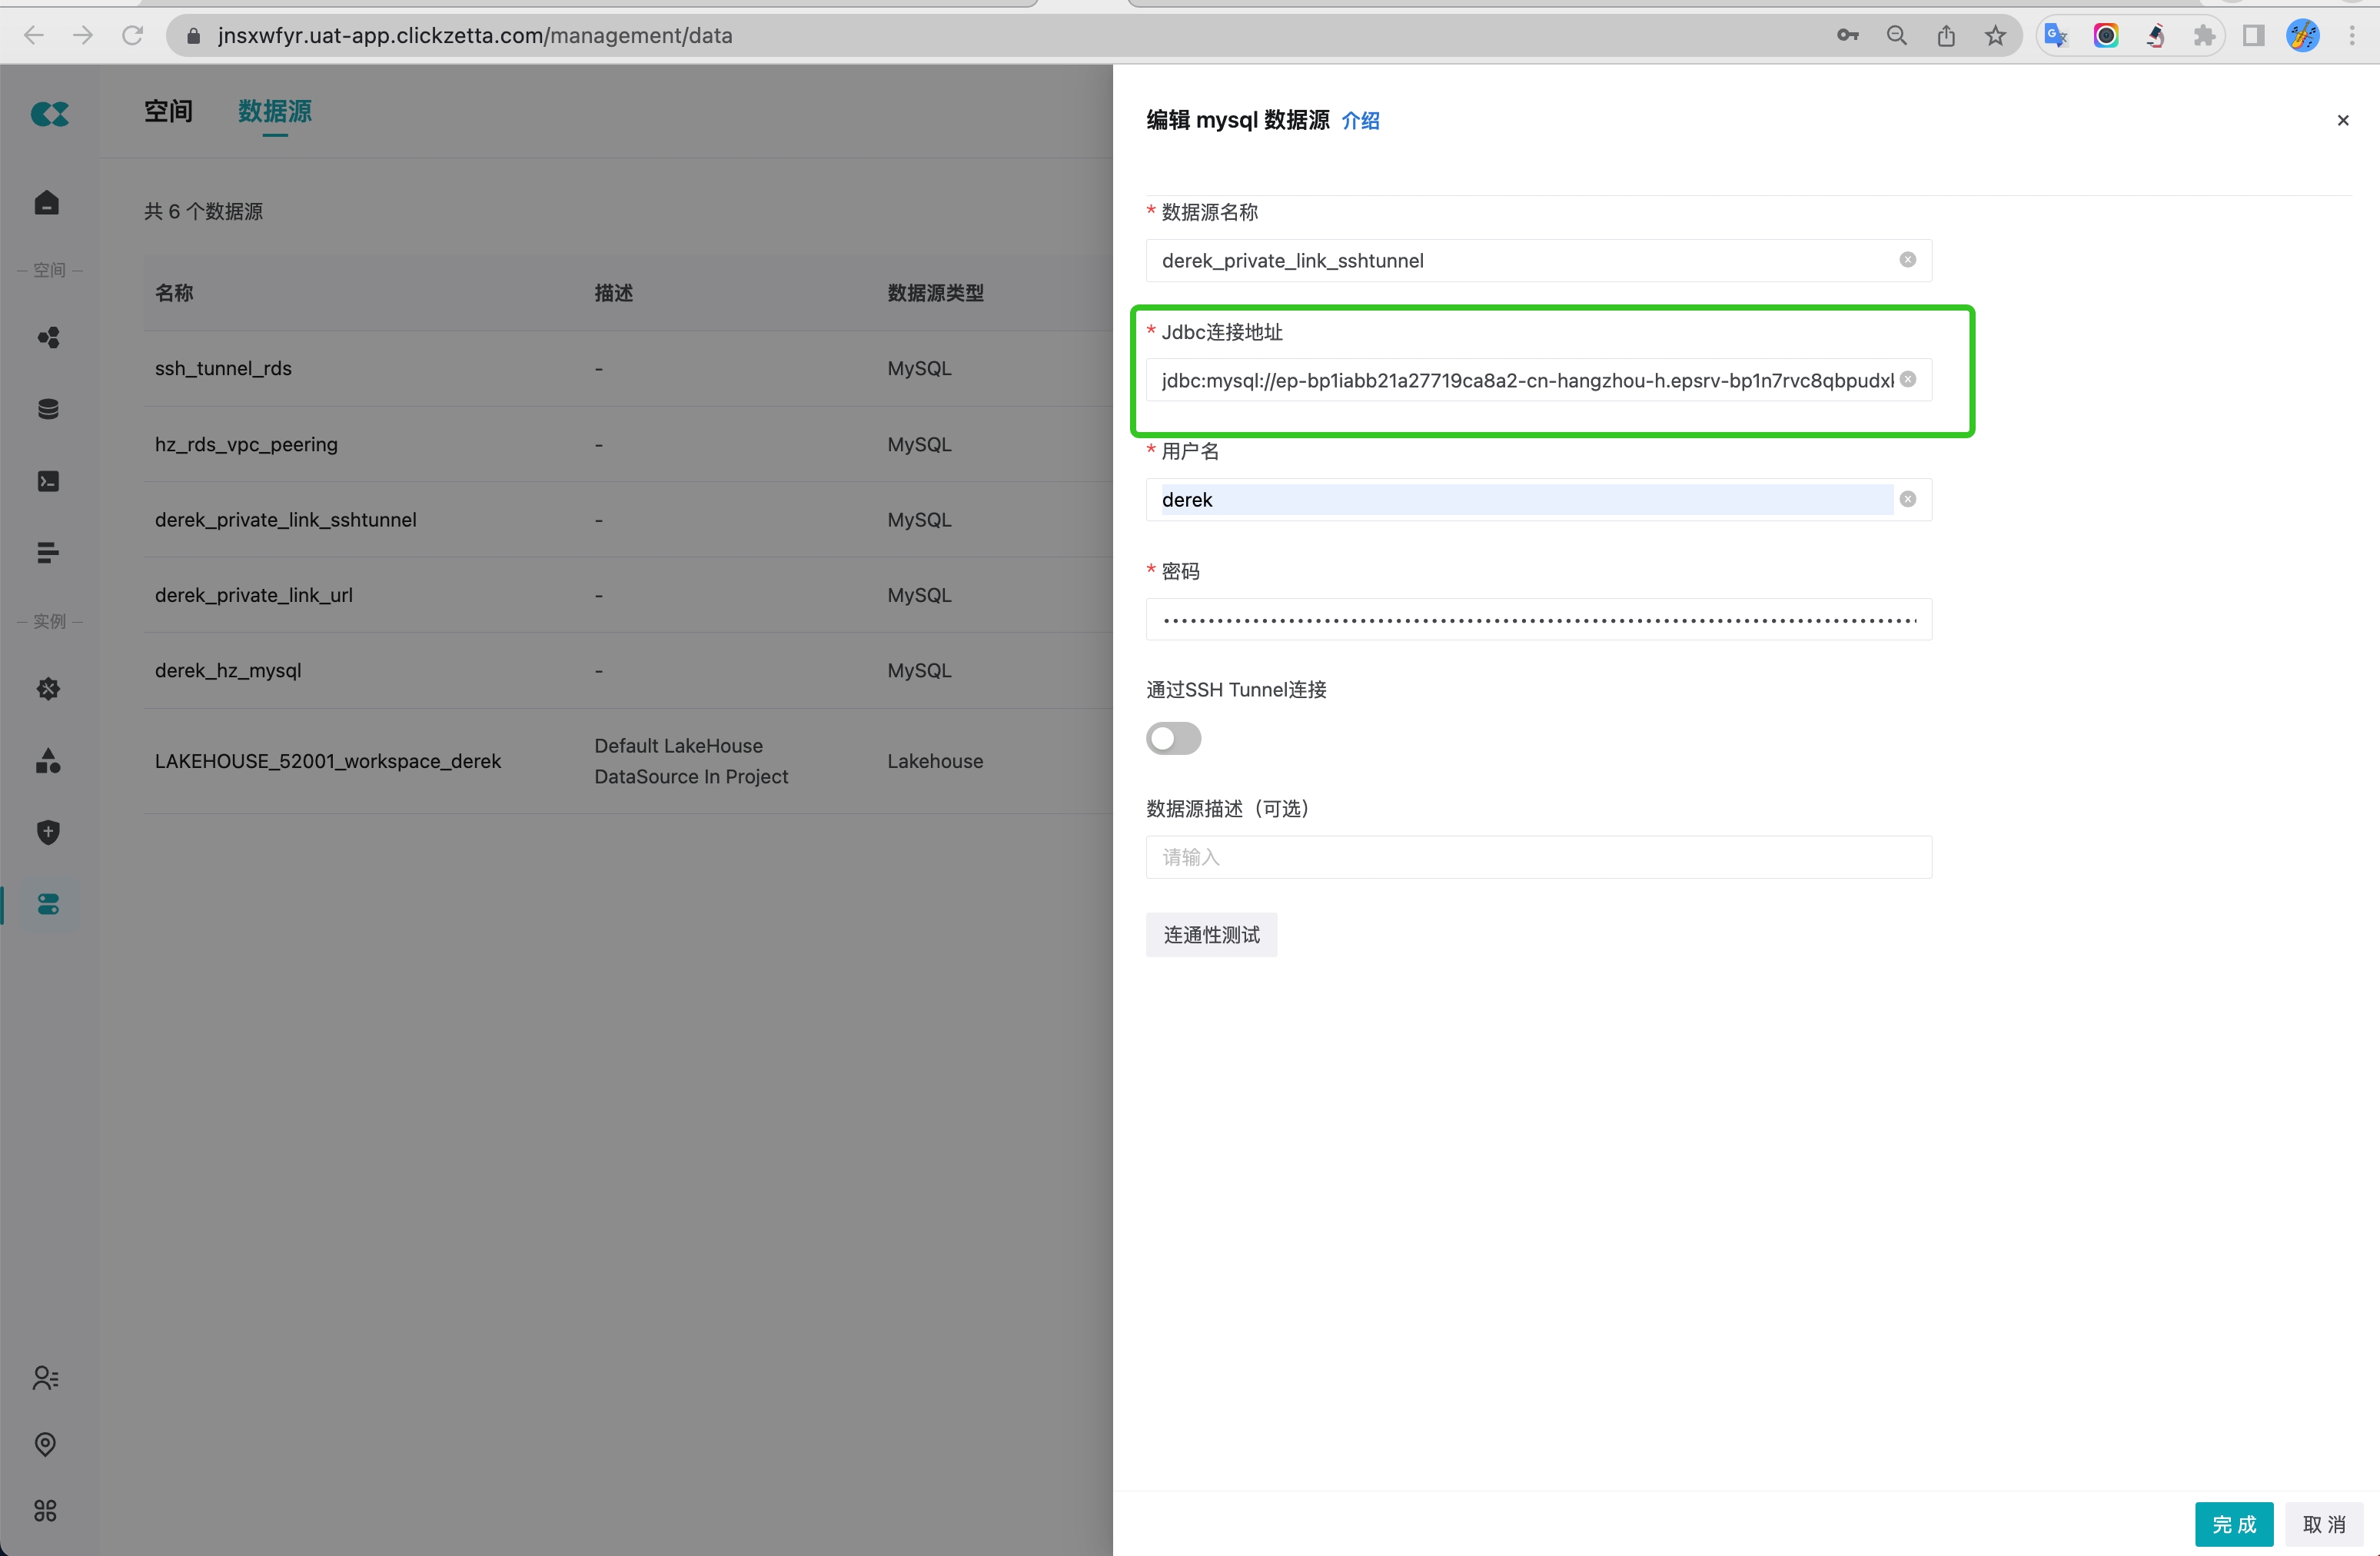The width and height of the screenshot is (2380, 1556).
Task: Click the 完成 button to save
Action: [2233, 1524]
